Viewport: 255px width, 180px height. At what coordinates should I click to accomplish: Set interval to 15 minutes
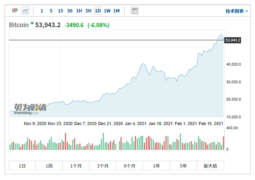(x=60, y=11)
